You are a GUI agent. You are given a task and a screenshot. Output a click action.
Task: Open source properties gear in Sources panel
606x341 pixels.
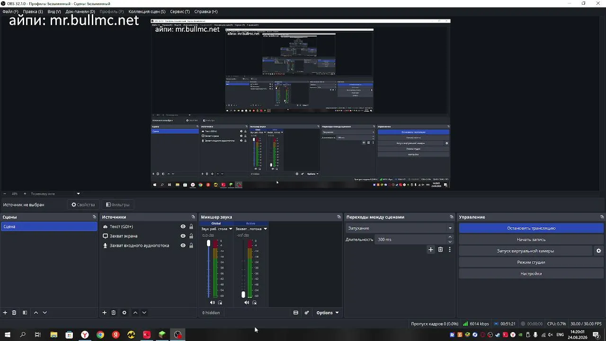125,313
